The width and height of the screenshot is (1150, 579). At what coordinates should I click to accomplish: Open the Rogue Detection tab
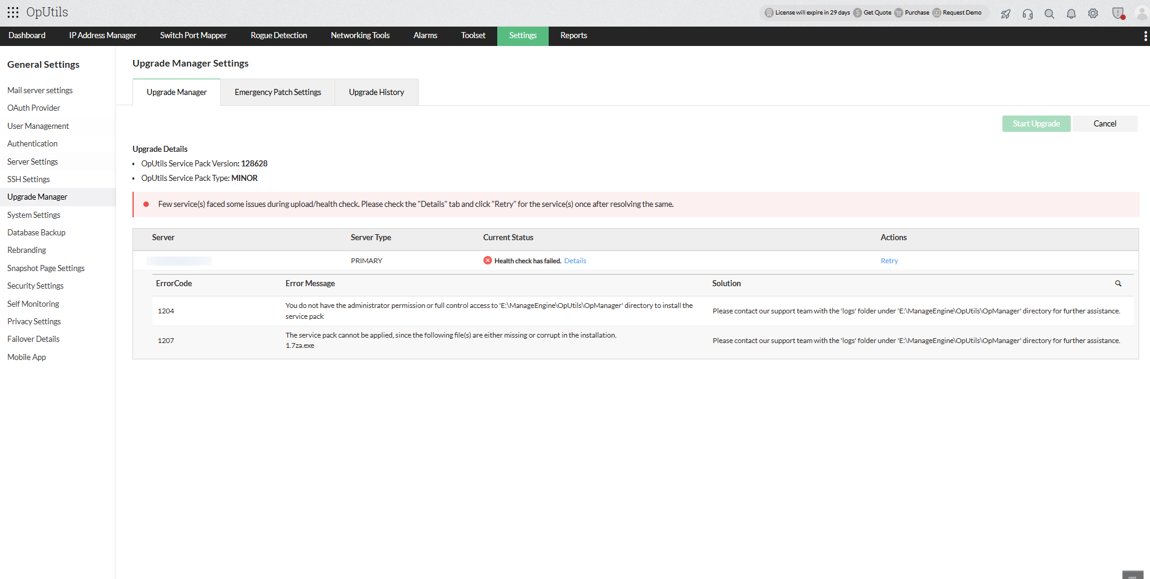tap(279, 36)
